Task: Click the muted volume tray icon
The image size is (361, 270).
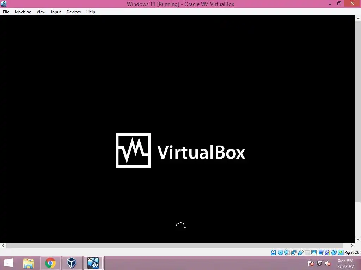Action: click(328, 263)
